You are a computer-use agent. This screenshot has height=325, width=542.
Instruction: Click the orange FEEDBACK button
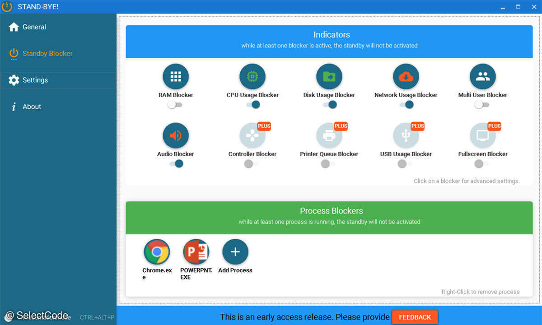click(415, 317)
